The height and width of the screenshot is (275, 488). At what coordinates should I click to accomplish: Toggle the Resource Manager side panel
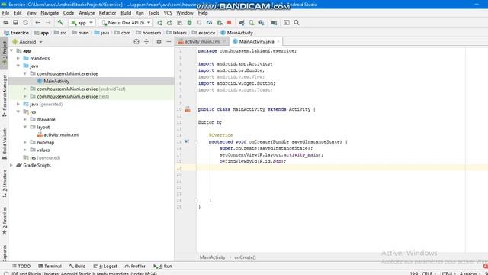(x=5, y=95)
